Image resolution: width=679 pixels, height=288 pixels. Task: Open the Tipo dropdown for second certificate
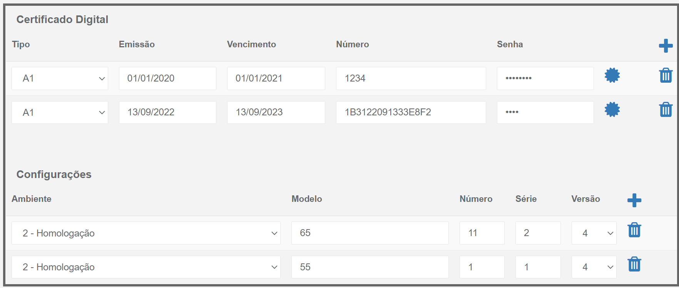60,112
